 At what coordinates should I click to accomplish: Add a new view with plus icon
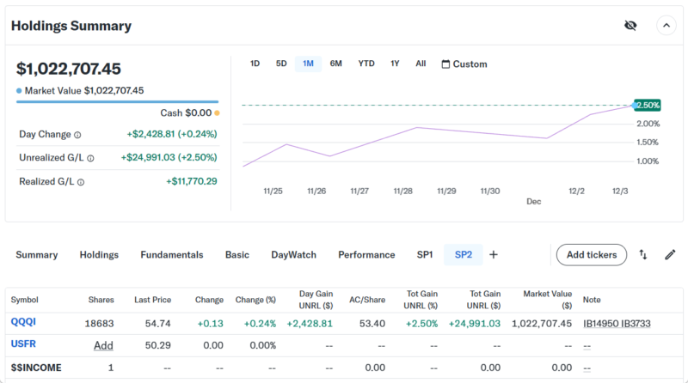[494, 255]
